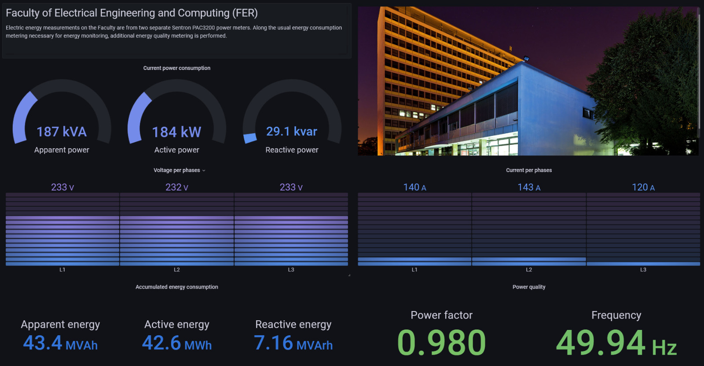Click the L1 label under current bars

pyautogui.click(x=414, y=270)
